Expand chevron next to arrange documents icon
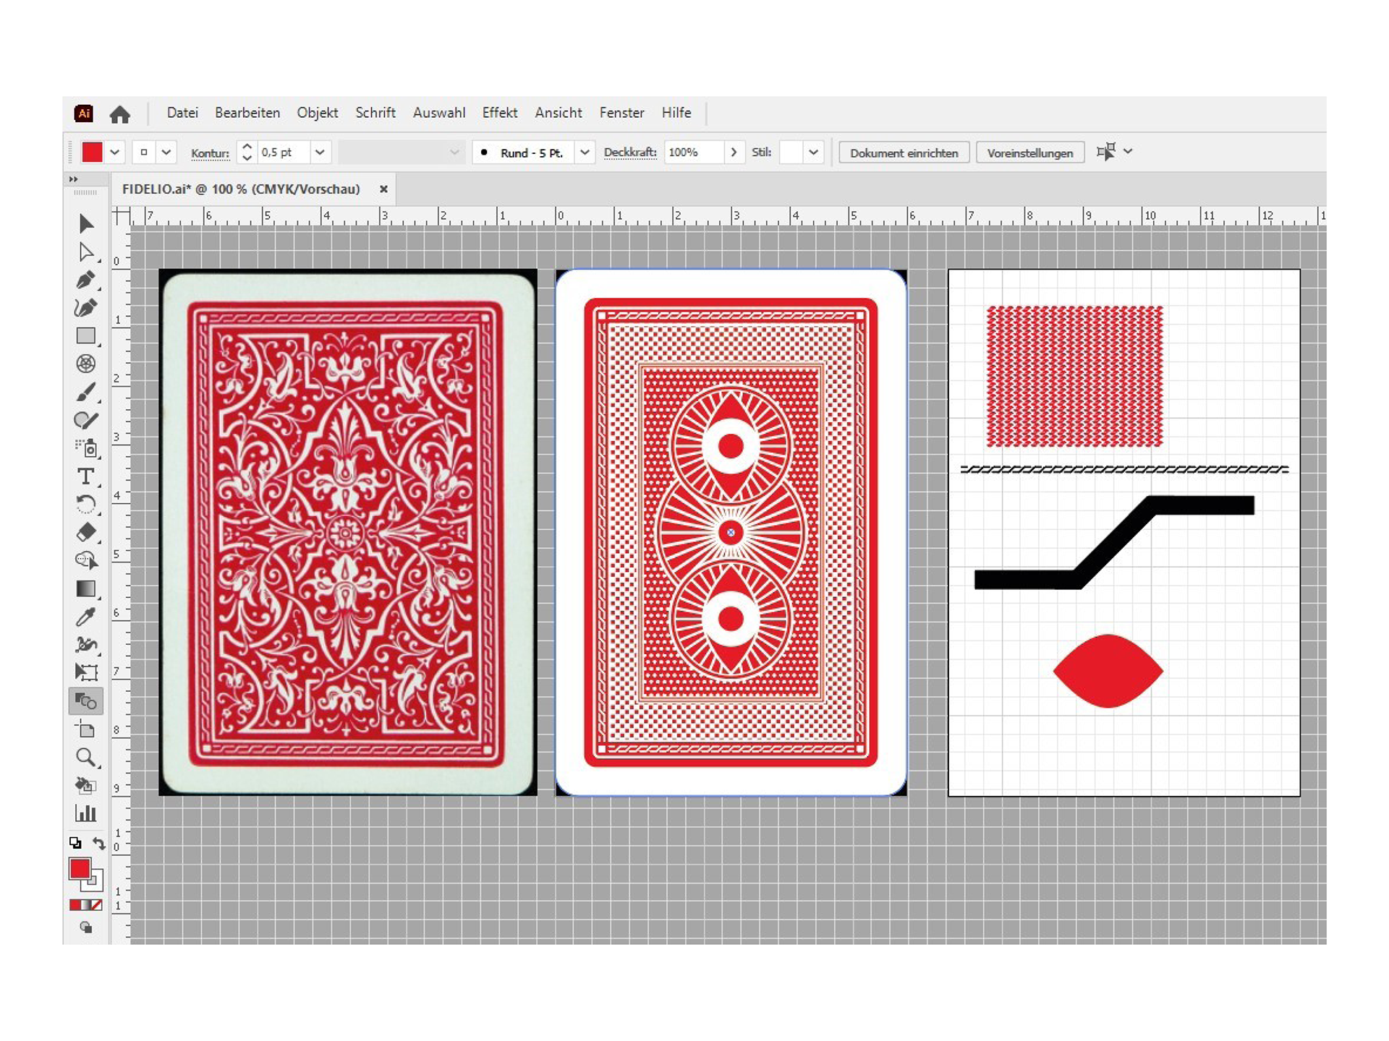Image resolution: width=1389 pixels, height=1041 pixels. (x=1128, y=152)
